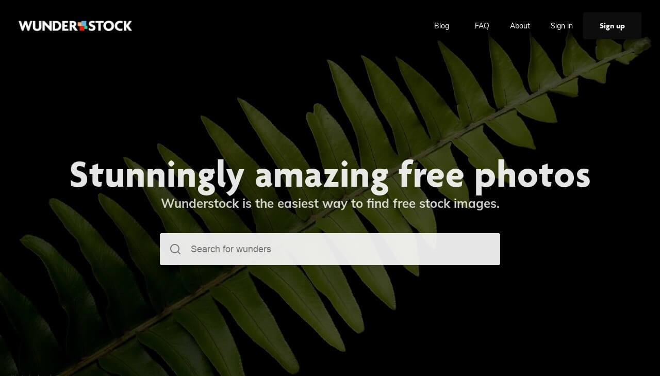Click the WUNDER text of the site logo
This screenshot has height=376, width=660.
point(48,26)
